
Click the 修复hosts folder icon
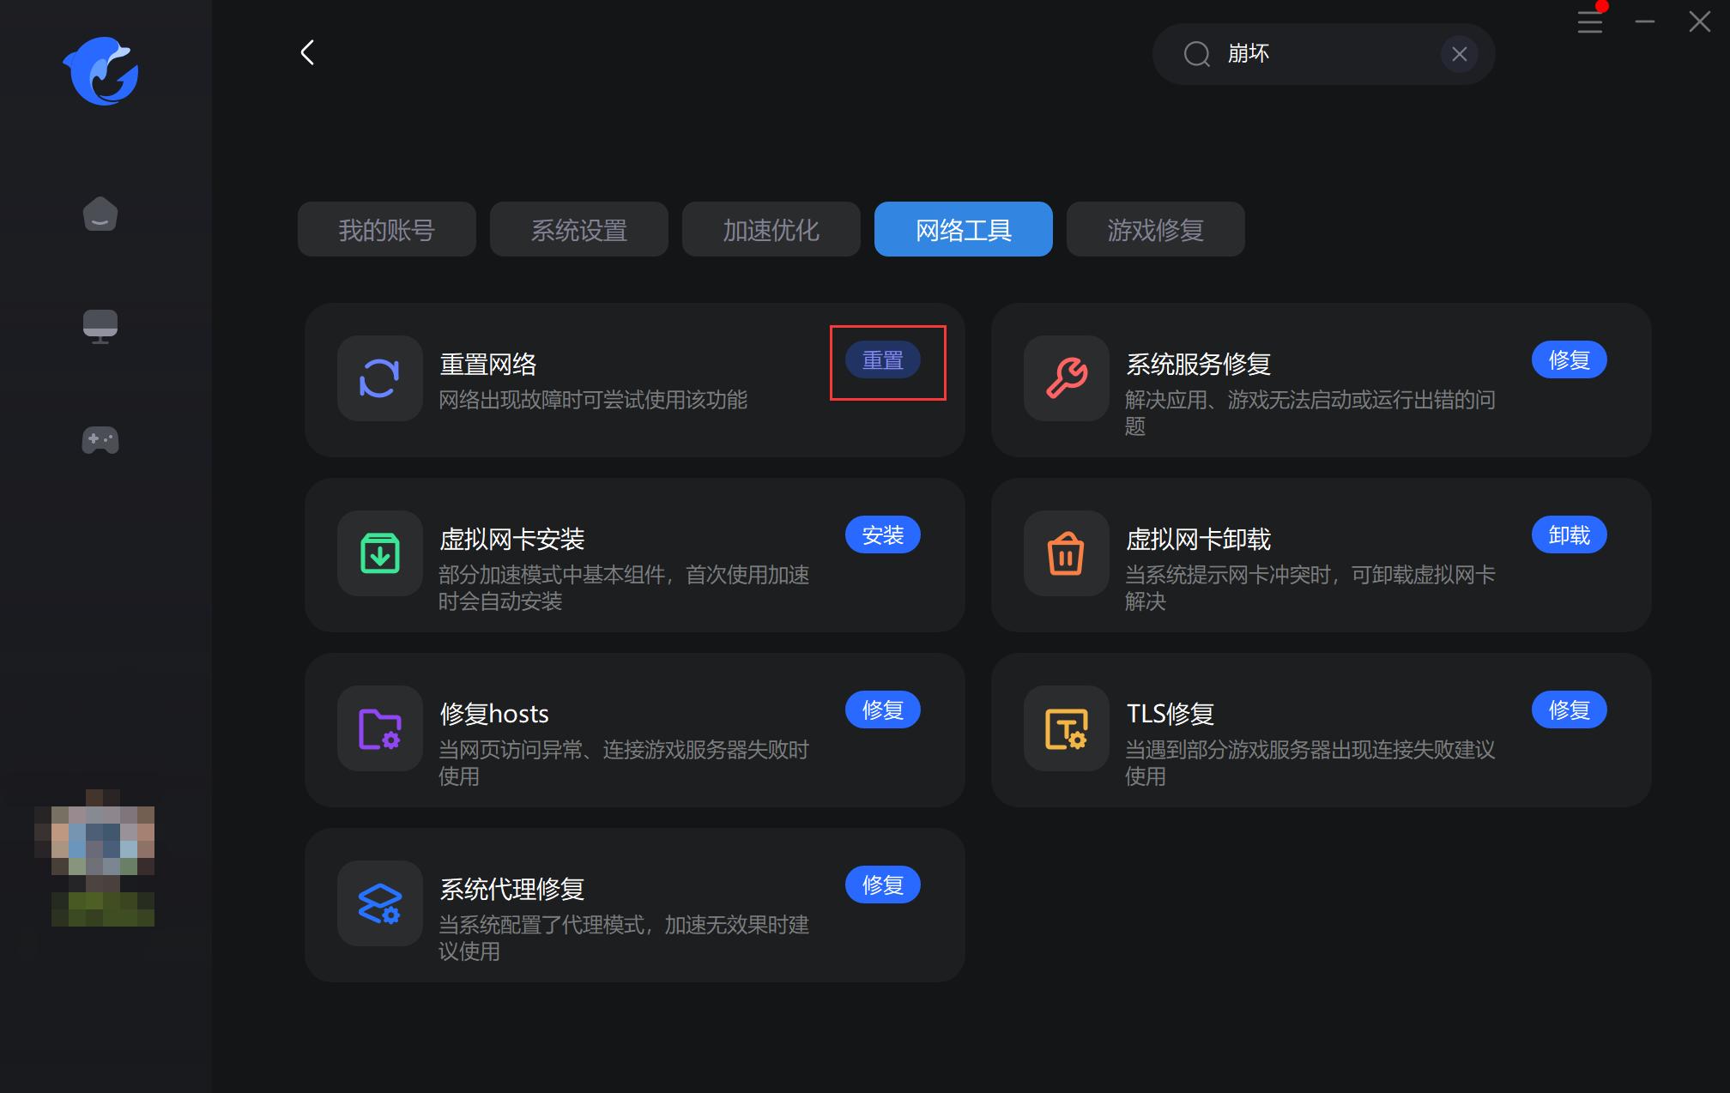pyautogui.click(x=379, y=729)
